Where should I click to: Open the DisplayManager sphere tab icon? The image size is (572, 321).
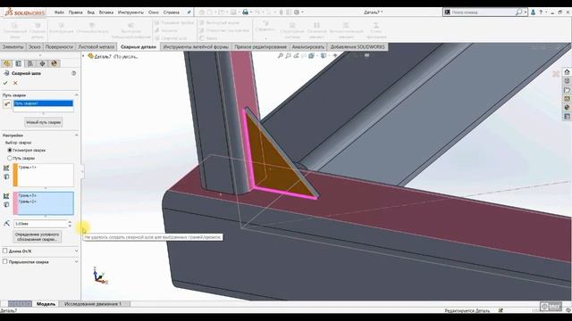(55, 63)
